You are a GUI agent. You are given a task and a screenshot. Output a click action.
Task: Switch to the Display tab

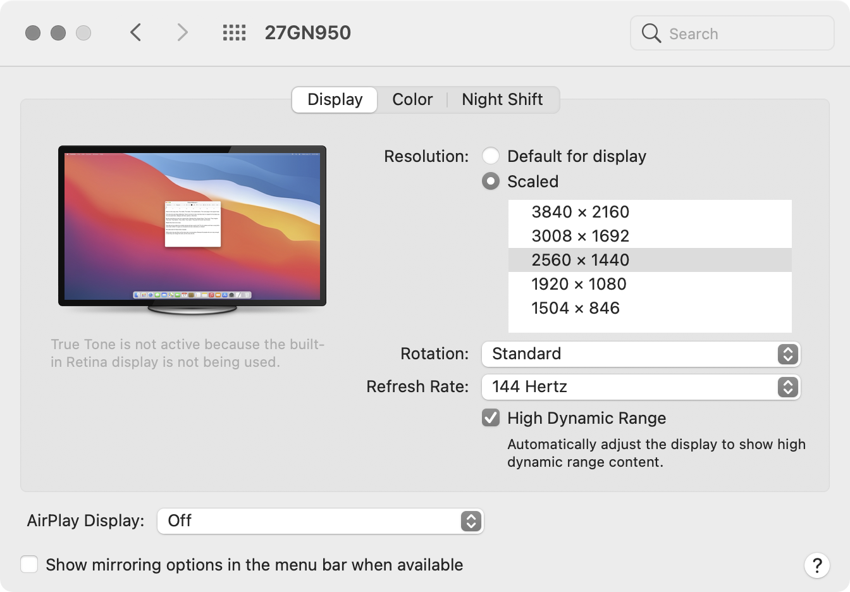click(x=335, y=99)
